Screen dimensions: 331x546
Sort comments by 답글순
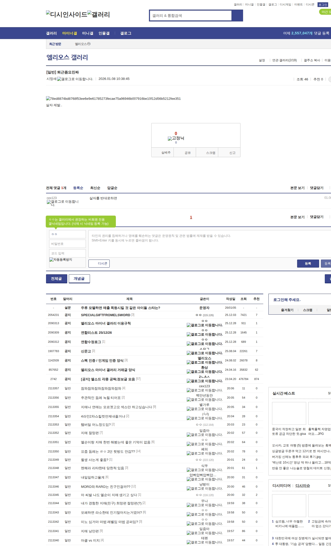112,188
